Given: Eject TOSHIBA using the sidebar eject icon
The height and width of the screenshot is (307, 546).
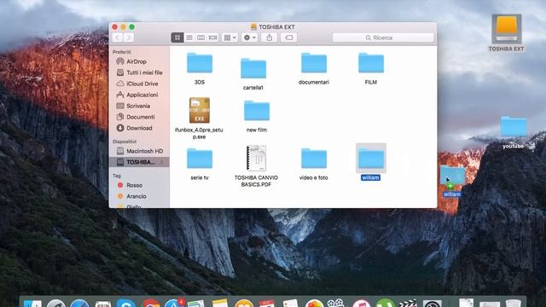Looking at the screenshot, I should coord(161,162).
